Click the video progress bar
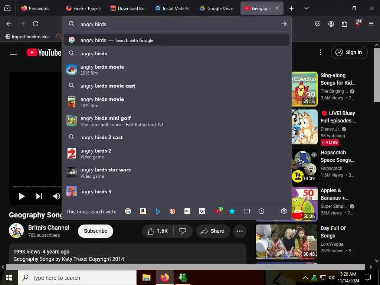The height and width of the screenshot is (285, 380). [37, 187]
